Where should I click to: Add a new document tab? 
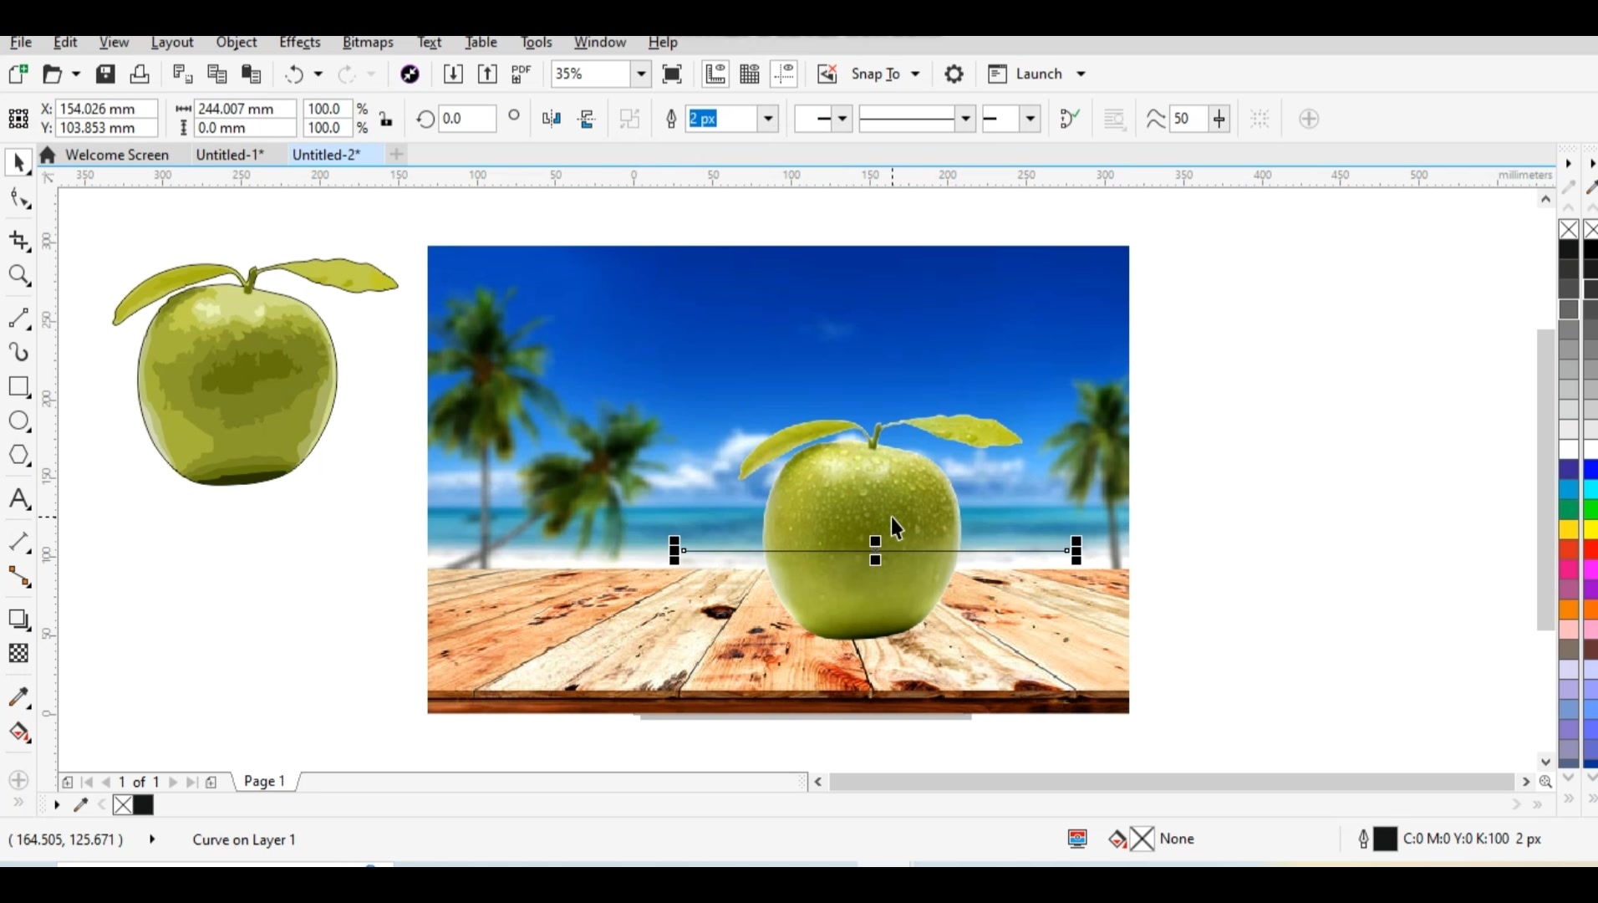coord(396,154)
